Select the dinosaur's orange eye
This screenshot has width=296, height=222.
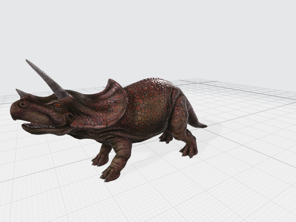(x=57, y=105)
